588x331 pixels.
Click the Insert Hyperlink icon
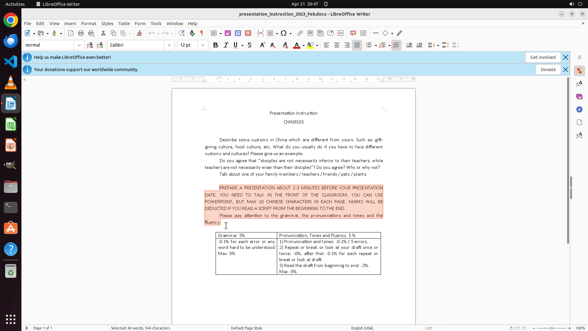click(x=300, y=33)
